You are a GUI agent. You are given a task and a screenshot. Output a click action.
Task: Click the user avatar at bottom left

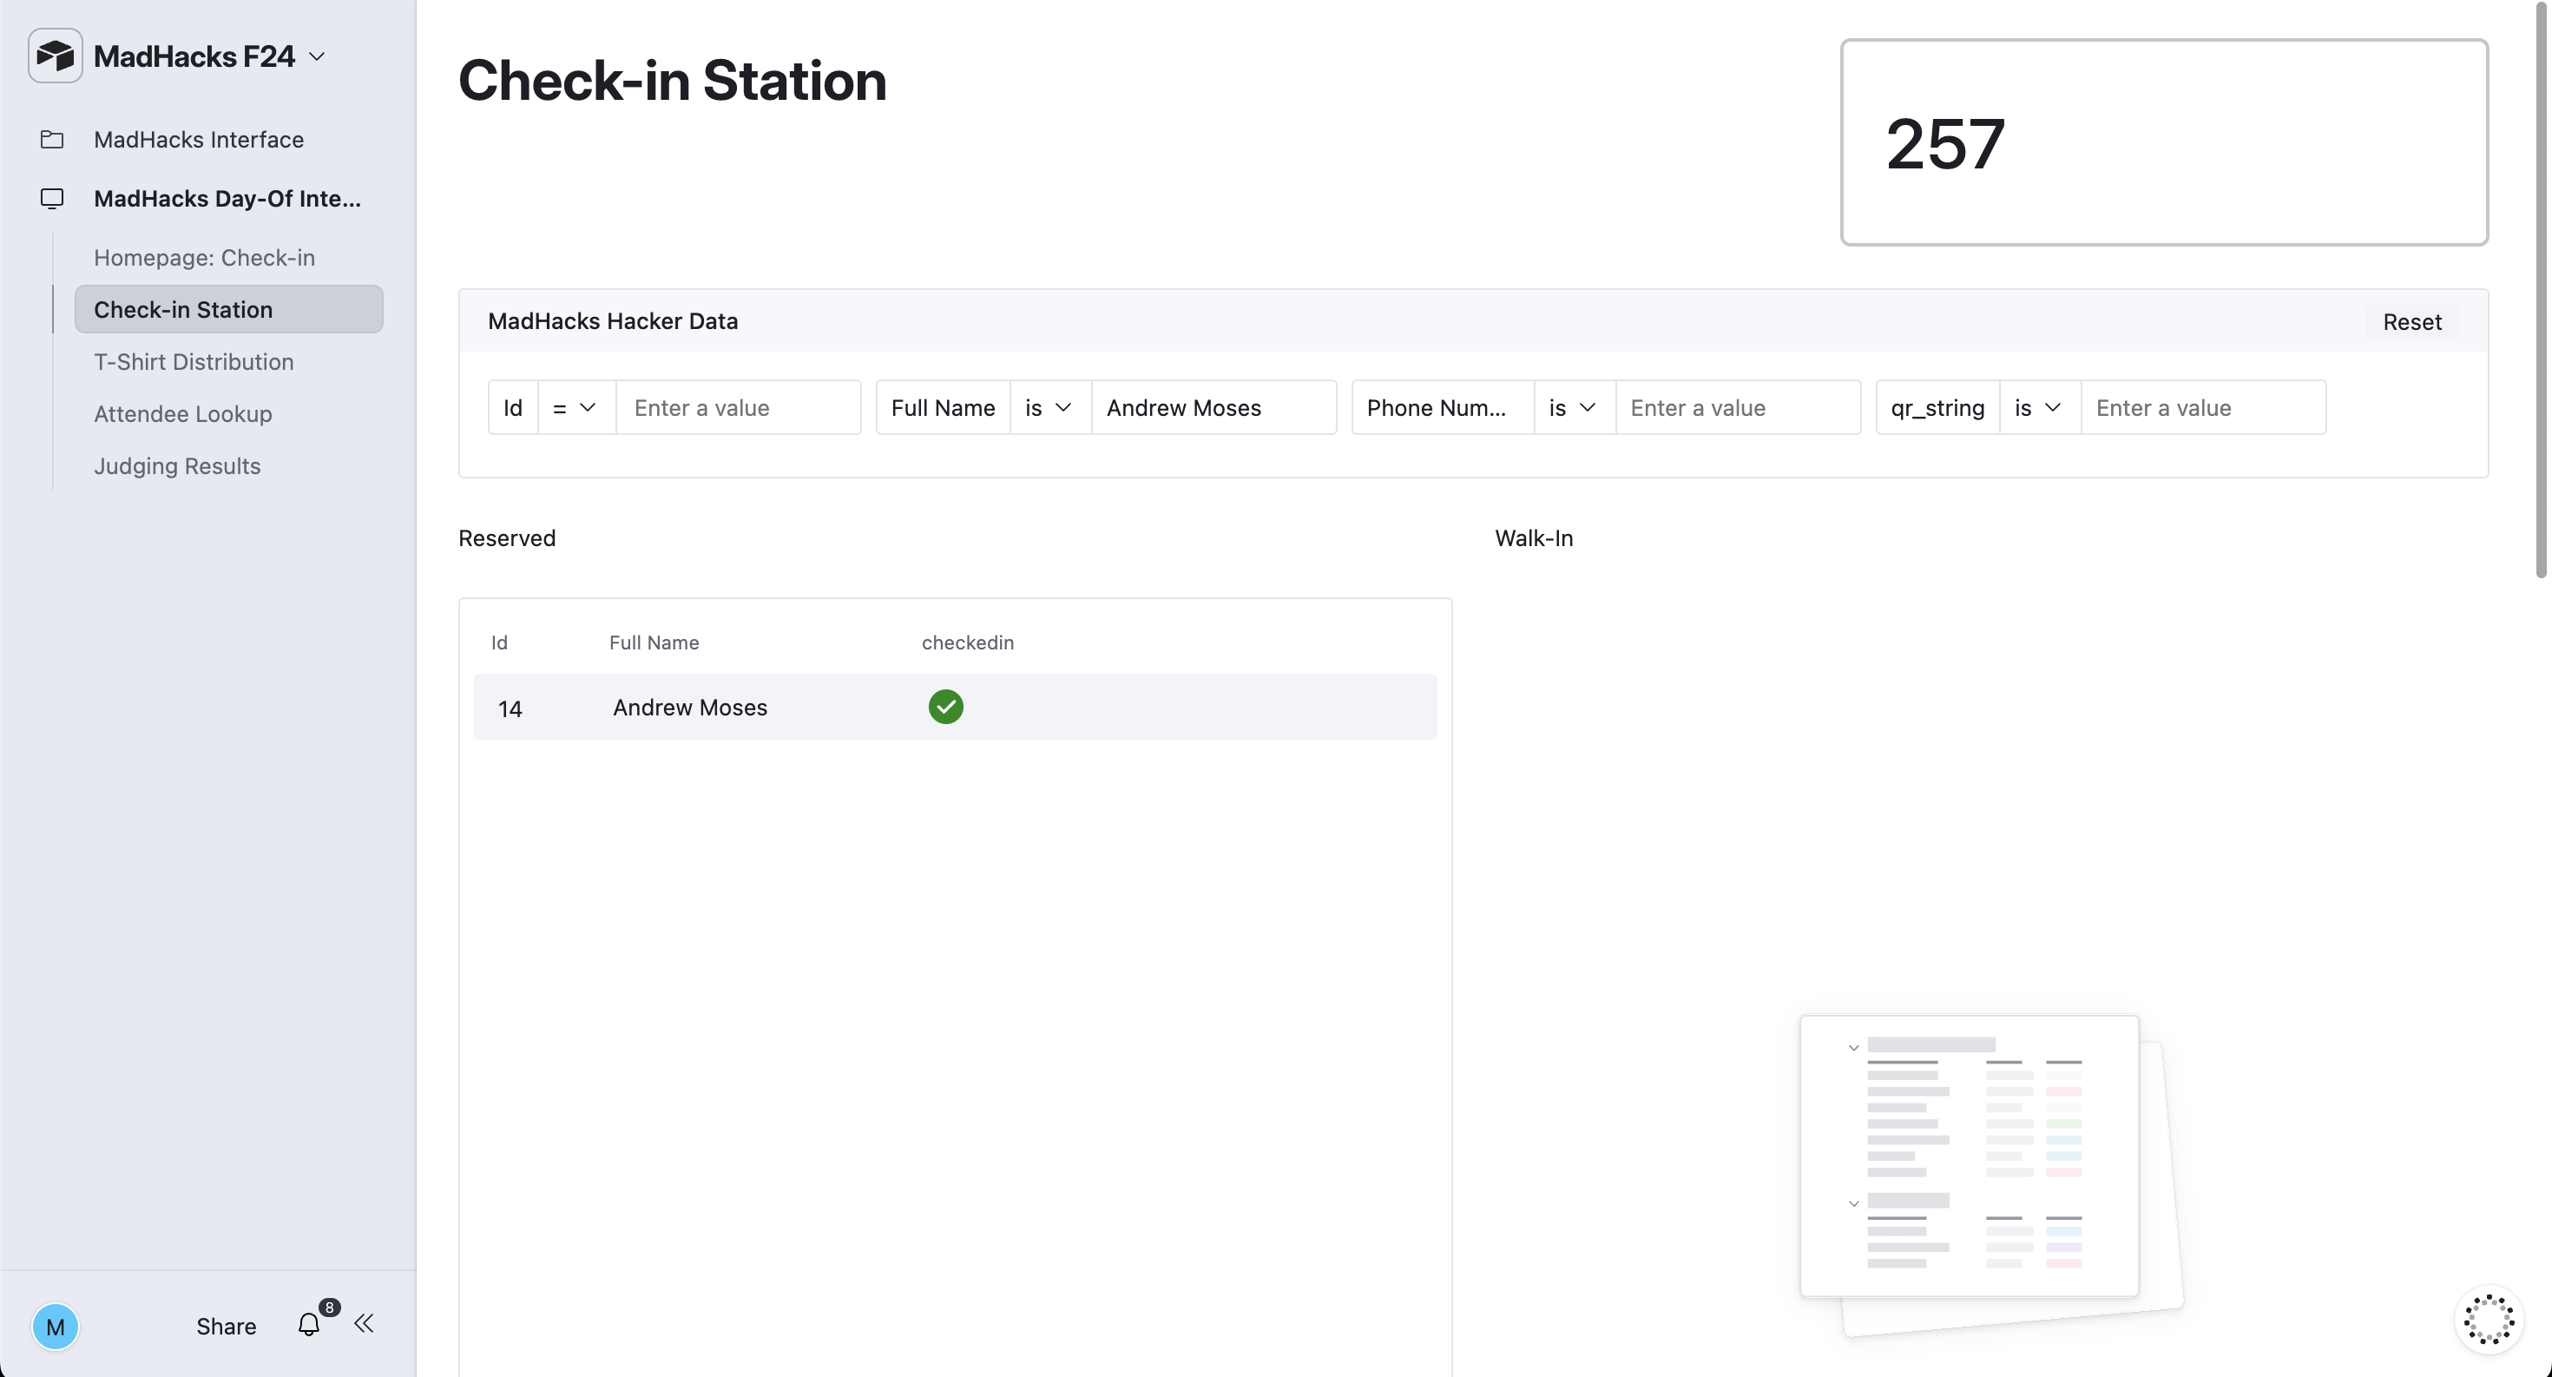click(56, 1327)
